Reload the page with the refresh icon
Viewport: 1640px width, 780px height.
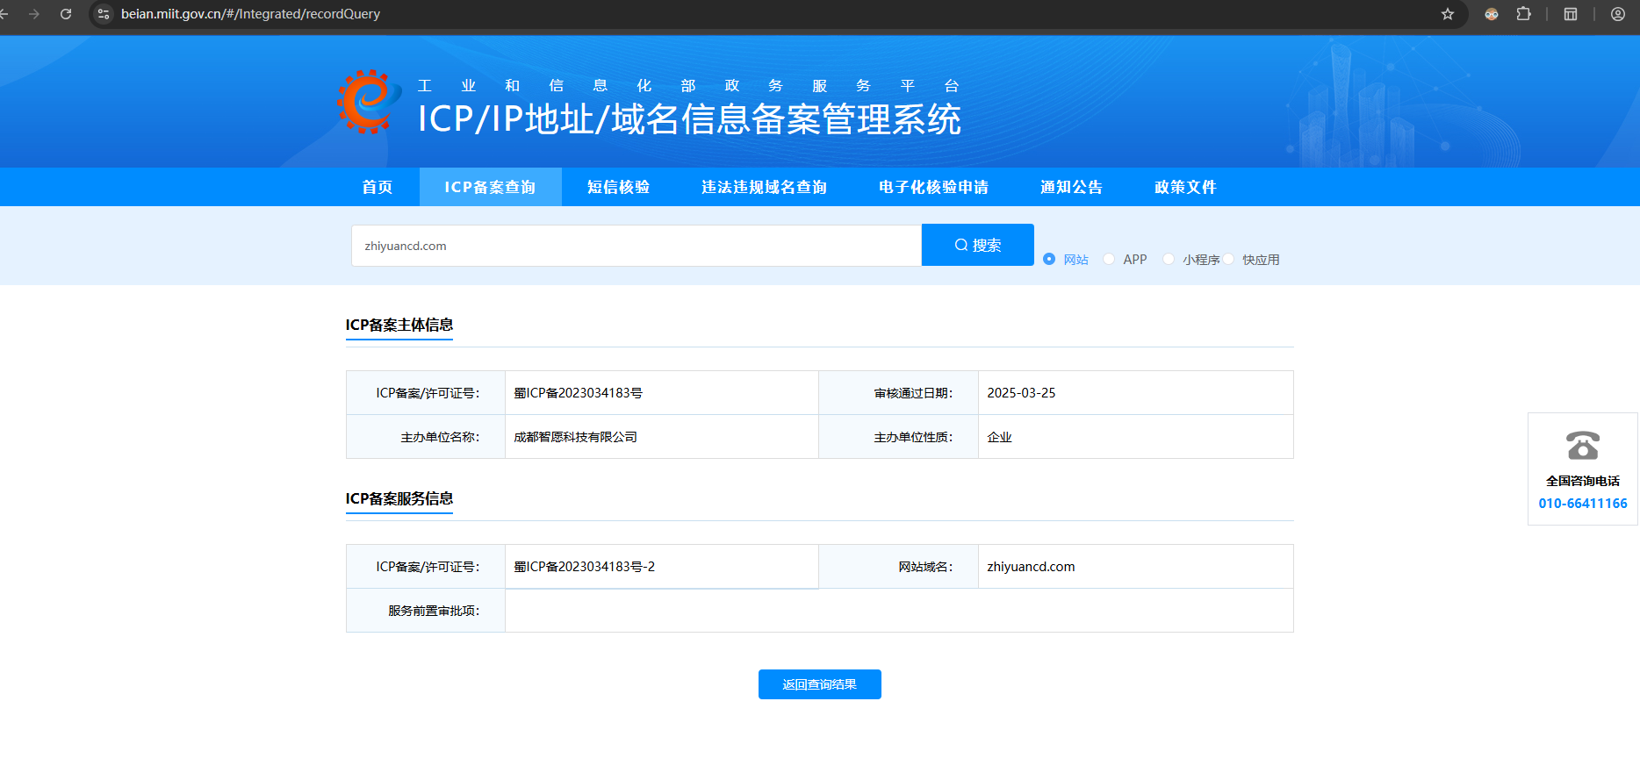click(66, 14)
